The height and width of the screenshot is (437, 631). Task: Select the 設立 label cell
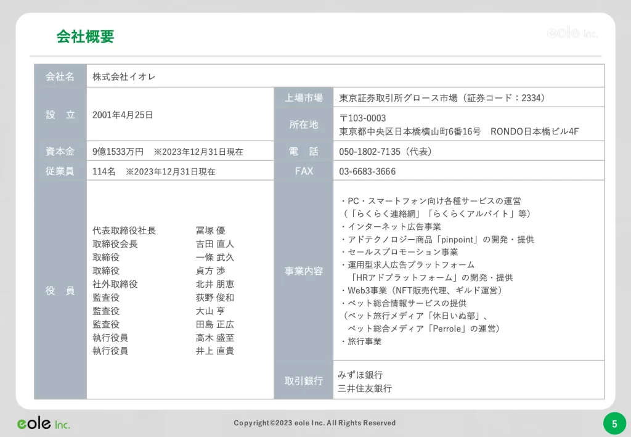60,115
